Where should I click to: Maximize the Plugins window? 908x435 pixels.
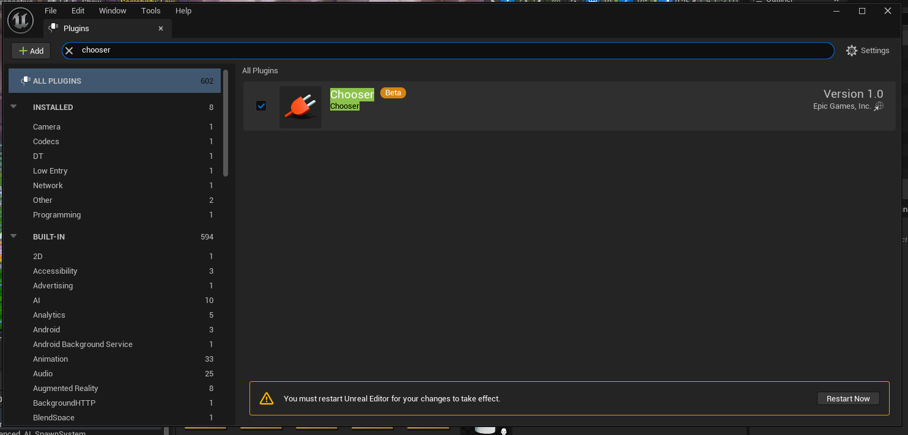862,11
